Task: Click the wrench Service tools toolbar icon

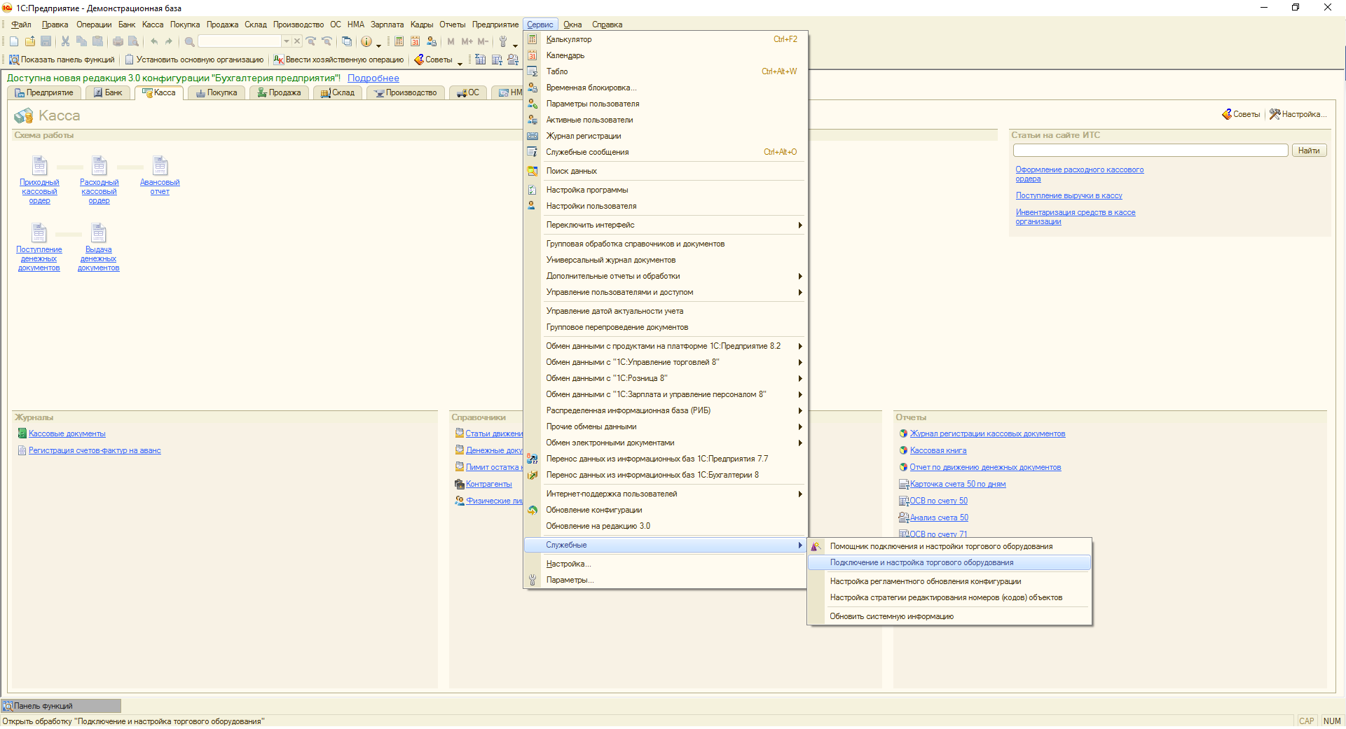Action: 503,41
